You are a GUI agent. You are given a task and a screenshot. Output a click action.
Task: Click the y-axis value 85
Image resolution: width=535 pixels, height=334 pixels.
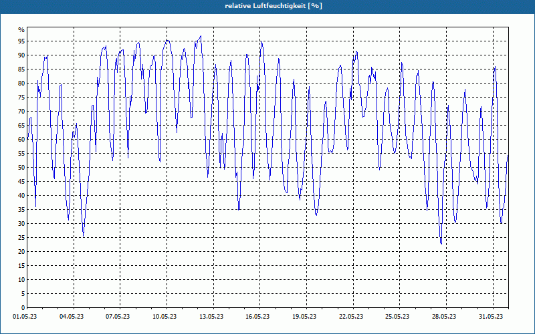[x=21, y=69]
